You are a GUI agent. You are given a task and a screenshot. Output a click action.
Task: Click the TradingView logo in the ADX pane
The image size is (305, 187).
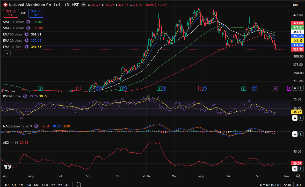click(x=8, y=167)
